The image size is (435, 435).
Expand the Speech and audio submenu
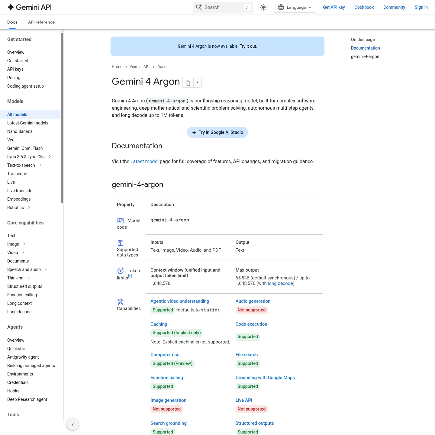pos(46,269)
